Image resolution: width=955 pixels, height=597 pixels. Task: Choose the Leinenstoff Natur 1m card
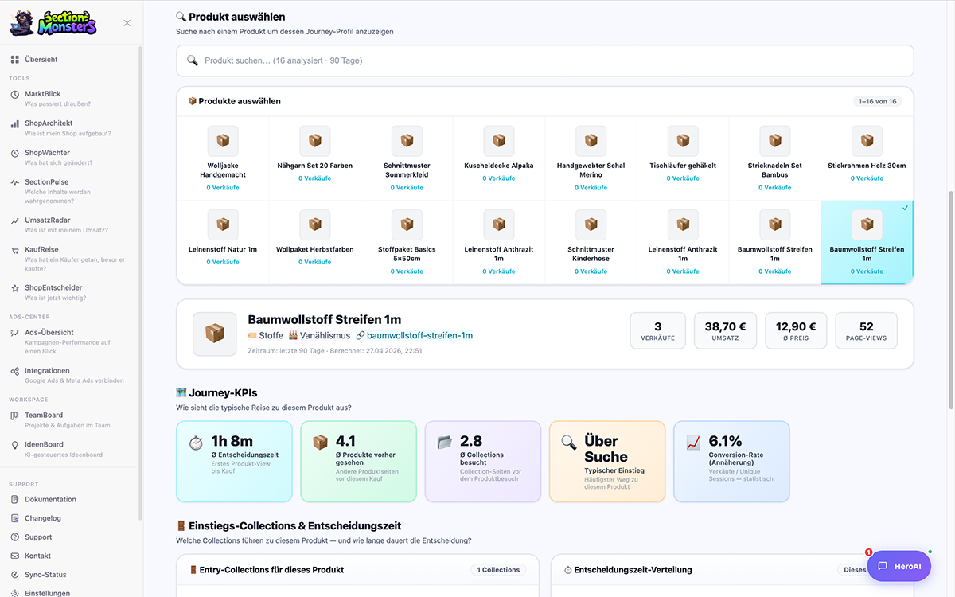[x=223, y=243]
